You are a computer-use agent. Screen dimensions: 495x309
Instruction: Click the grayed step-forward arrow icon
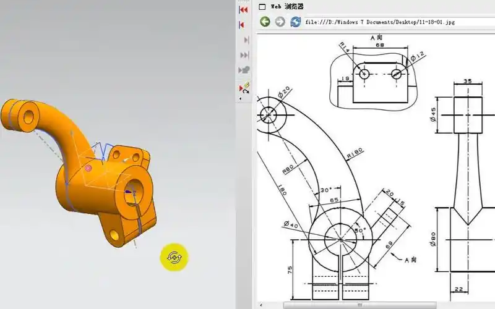[244, 40]
